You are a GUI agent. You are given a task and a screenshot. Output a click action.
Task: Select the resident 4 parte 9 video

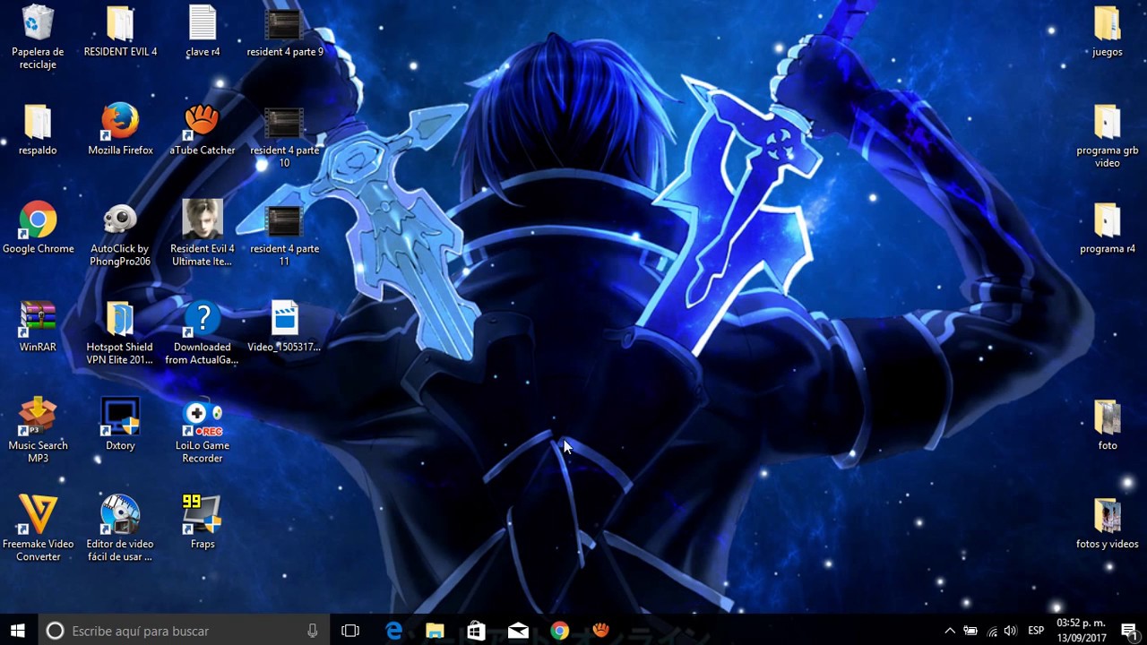285,31
